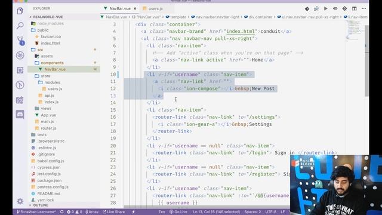Open README.md in the explorer
Viewport: 382px width, 215px height.
point(49,193)
